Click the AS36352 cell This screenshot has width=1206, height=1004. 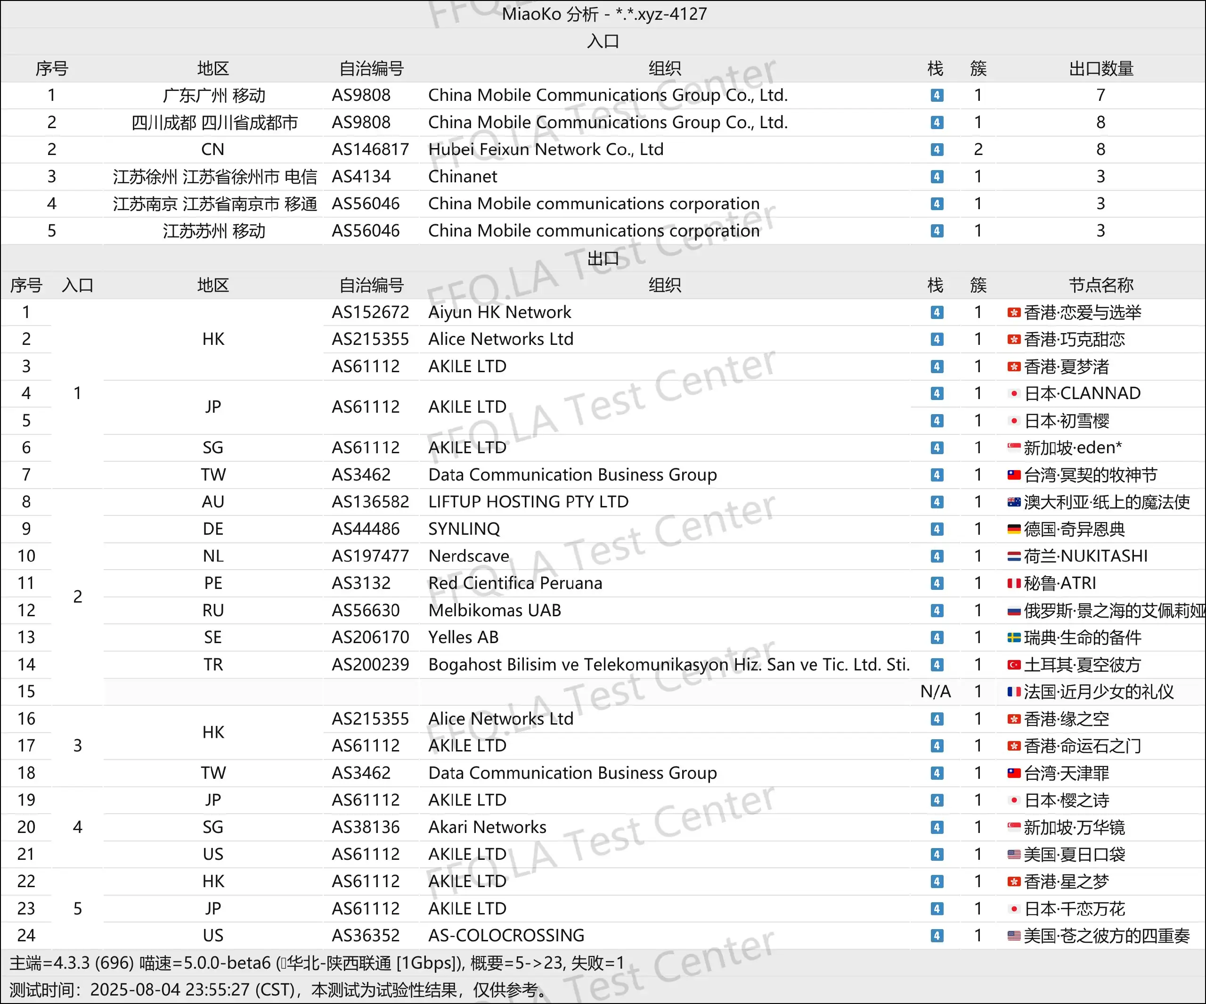coord(366,936)
